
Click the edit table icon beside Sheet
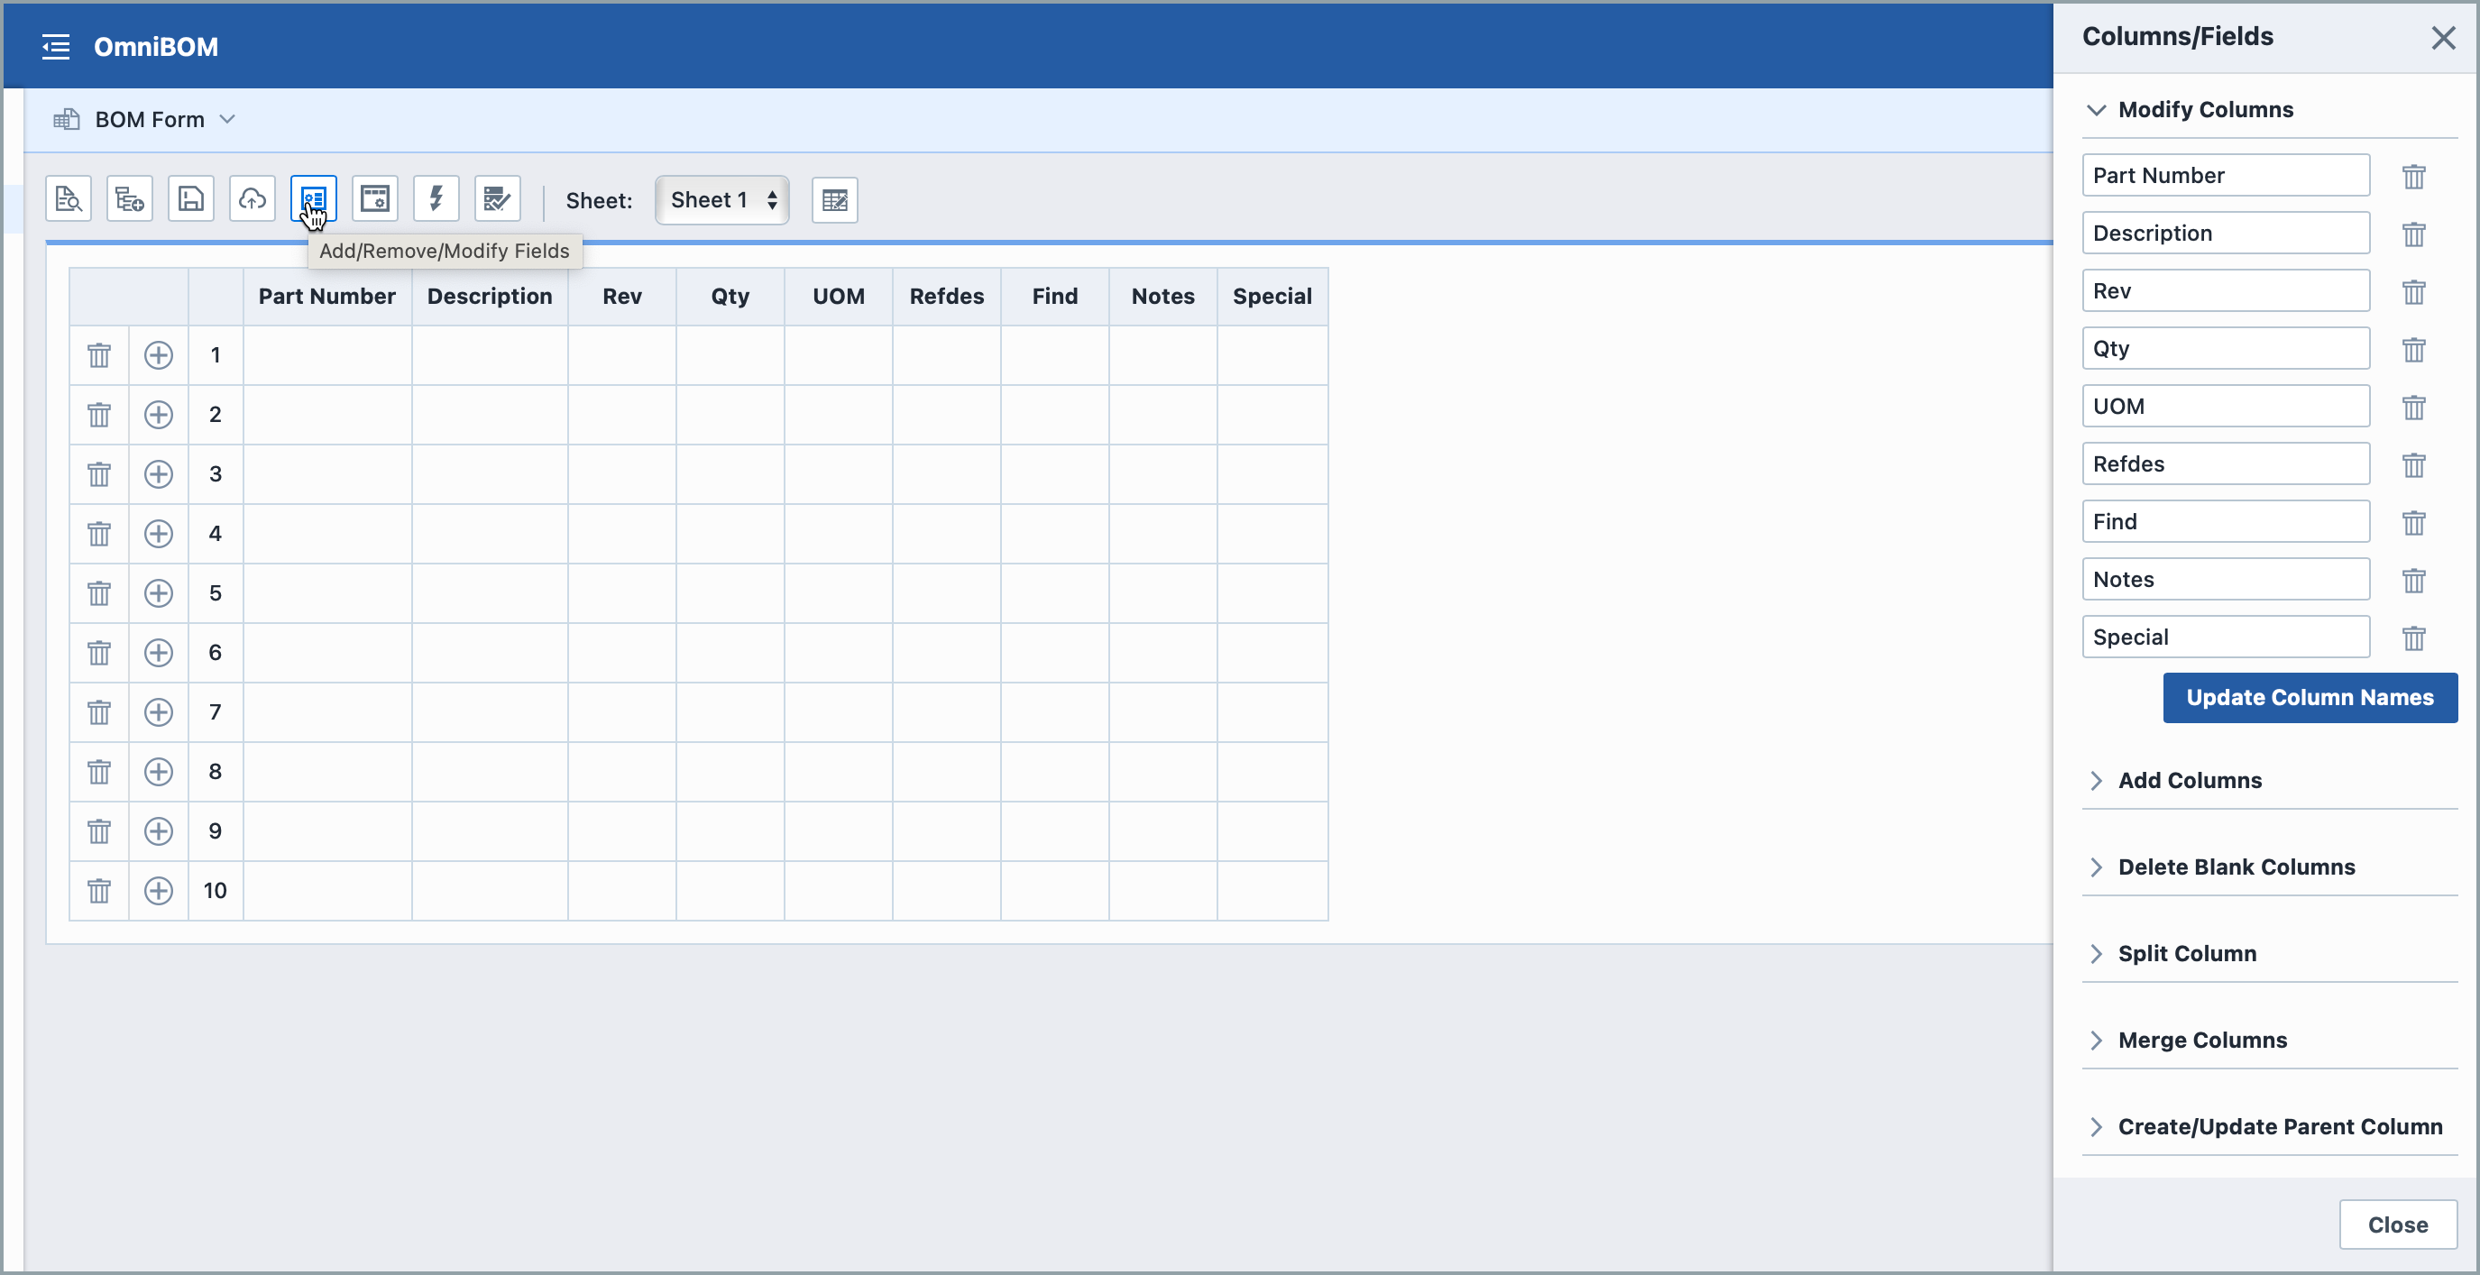tap(833, 200)
